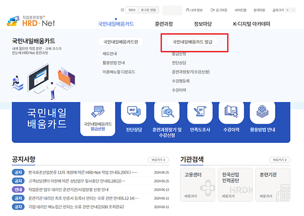Select K-디지털 아카데미 main menu
Viewport: 304px width, 216px height.
(251, 24)
